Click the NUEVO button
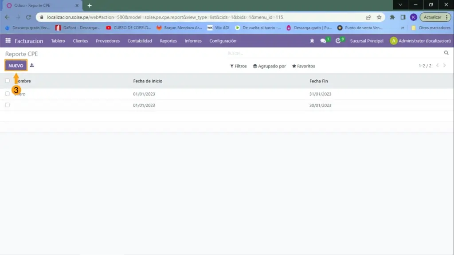The width and height of the screenshot is (454, 255). [x=16, y=66]
